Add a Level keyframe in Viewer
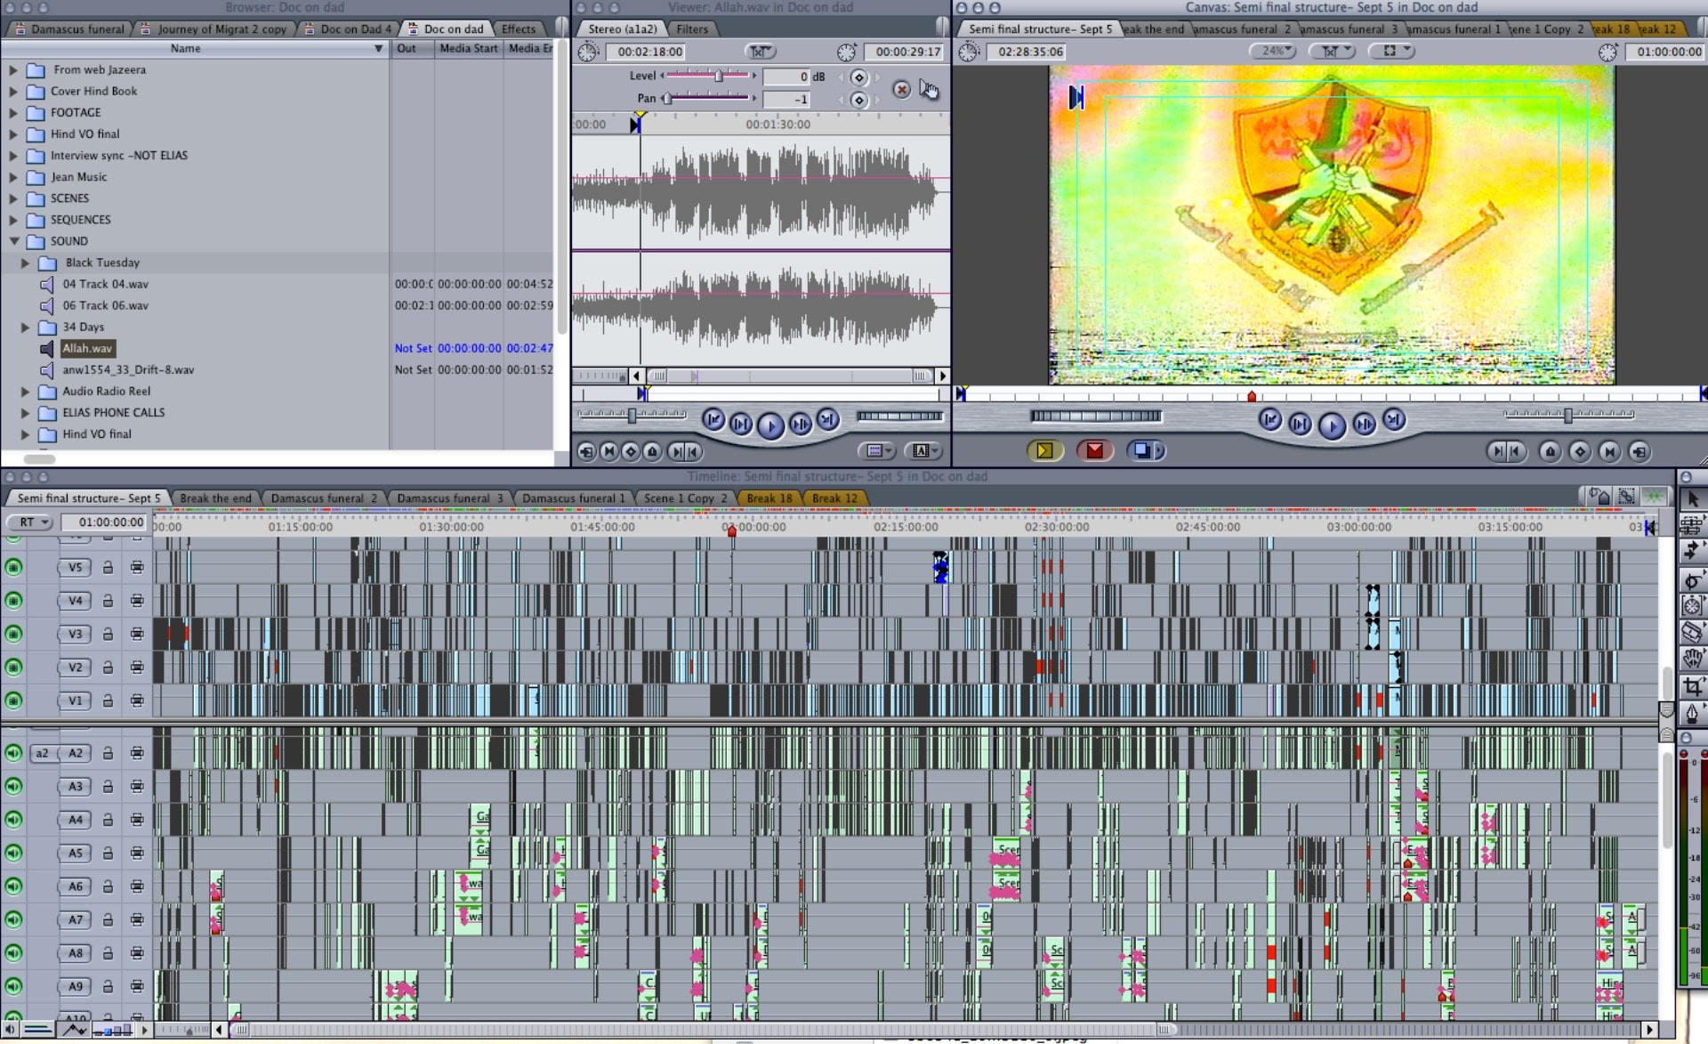 [858, 77]
